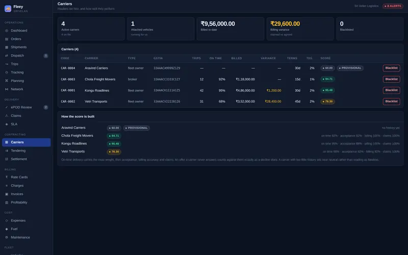This screenshot has width=408, height=255.
Task: Click the Carriers sidebar icon
Action: 7,142
